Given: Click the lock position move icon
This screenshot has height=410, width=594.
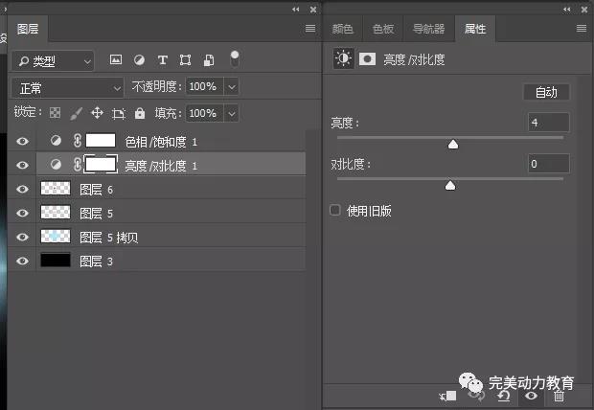Looking at the screenshot, I should click(x=96, y=113).
